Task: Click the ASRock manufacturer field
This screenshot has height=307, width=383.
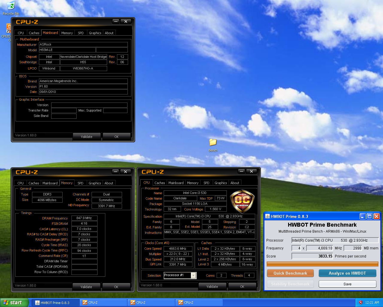Action: point(83,44)
